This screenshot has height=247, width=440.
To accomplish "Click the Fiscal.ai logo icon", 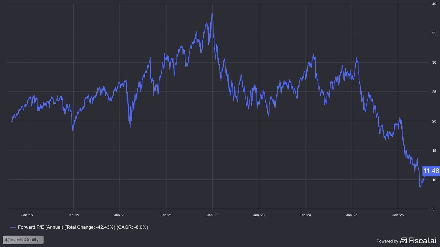I will pos(403,240).
